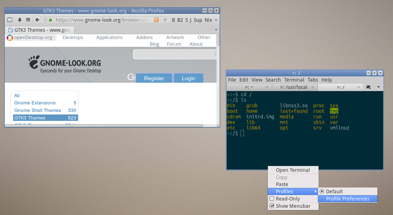Select Gnome Extensions category
This screenshot has height=215, width=393.
click(35, 103)
